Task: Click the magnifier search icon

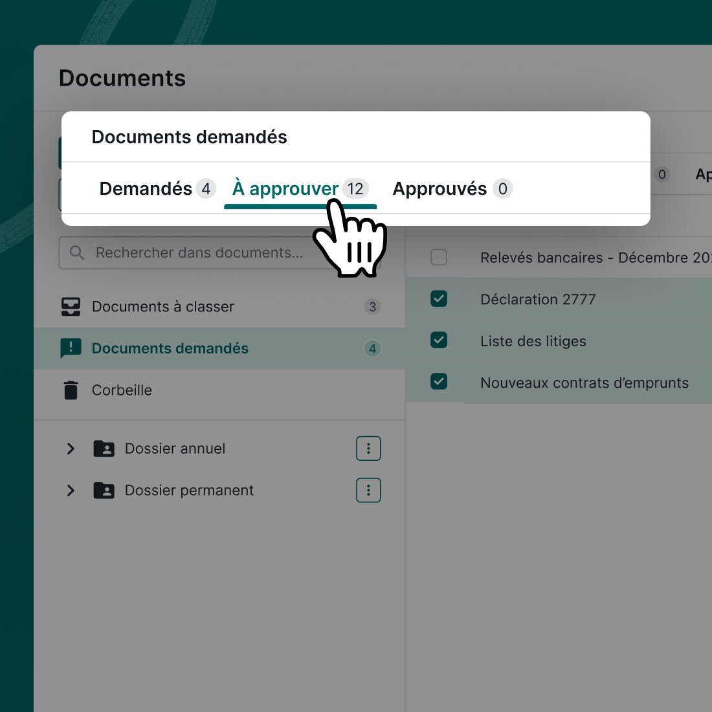Action: tap(77, 252)
